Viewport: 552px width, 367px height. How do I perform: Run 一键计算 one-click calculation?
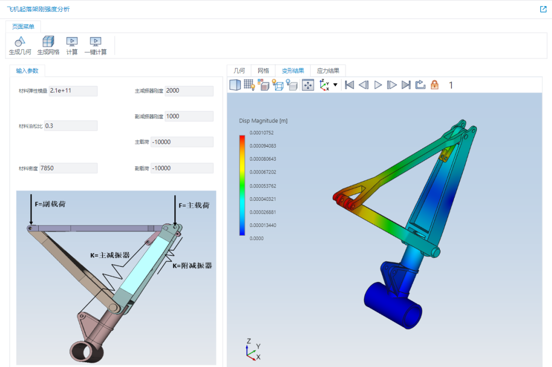(x=95, y=46)
